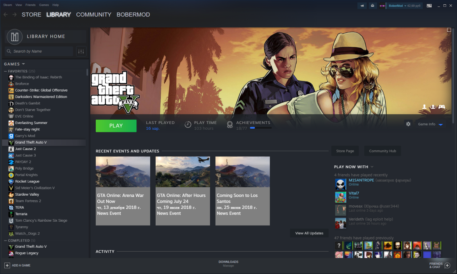Click the Garry's Mod game icon
This screenshot has height=274, width=457.
11,136
